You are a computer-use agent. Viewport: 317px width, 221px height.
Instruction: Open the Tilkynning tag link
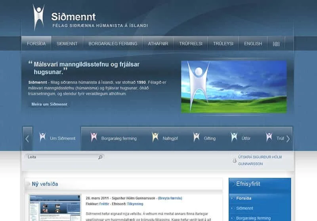(135, 204)
